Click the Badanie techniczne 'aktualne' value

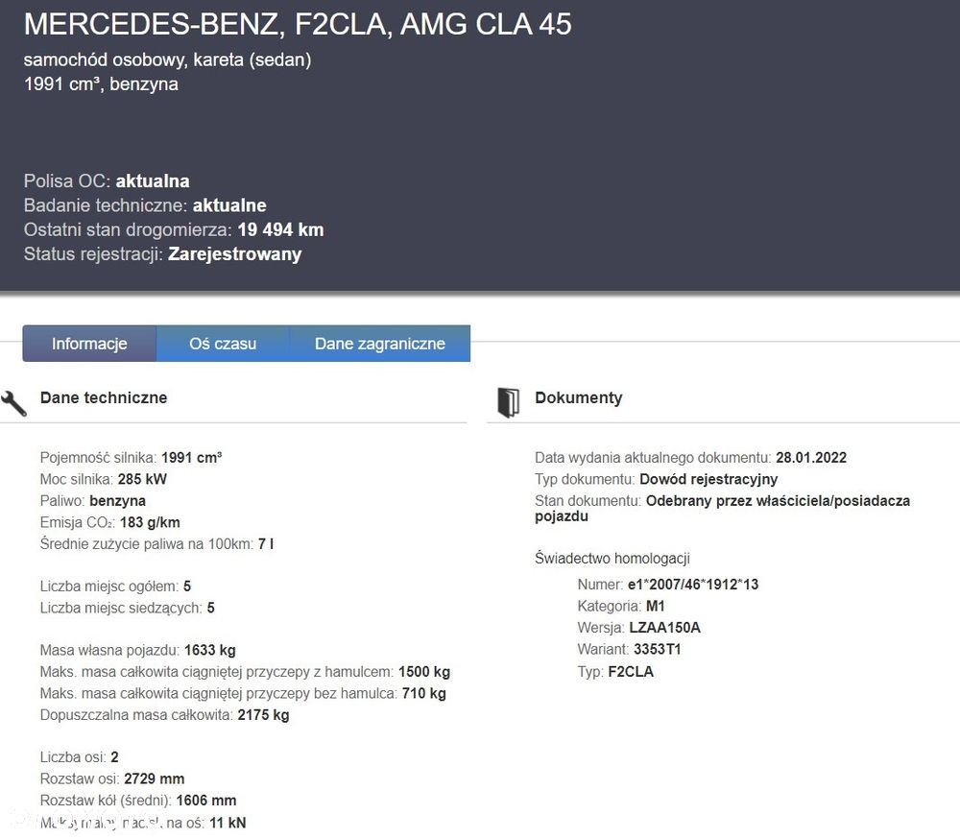point(229,205)
